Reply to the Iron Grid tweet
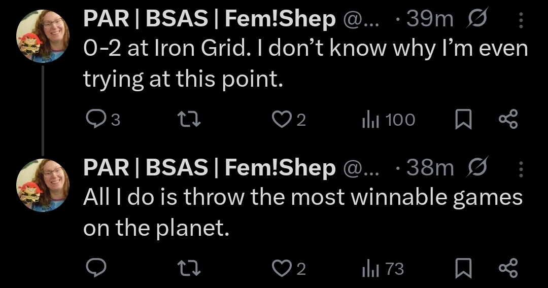The image size is (548, 288). tap(102, 119)
